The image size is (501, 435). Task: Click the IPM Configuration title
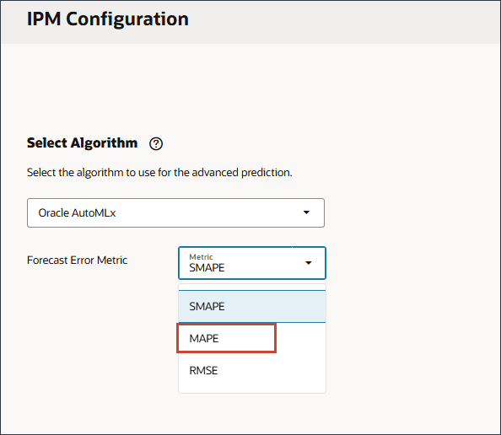click(x=108, y=19)
